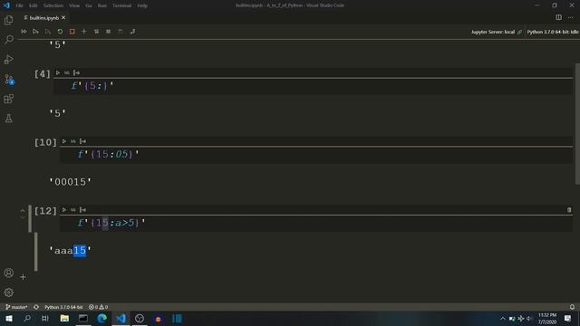Convert cell [4] to markdown
The width and height of the screenshot is (580, 326).
[x=67, y=72]
